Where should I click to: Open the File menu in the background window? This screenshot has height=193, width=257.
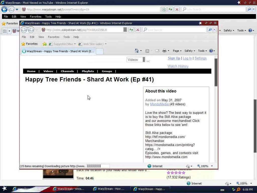pos(6,17)
